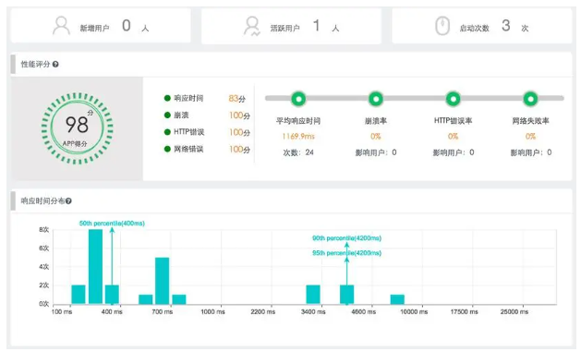The image size is (581, 352).
Task: Click 影响用户: 0 under 网络失败率
Action: (530, 152)
